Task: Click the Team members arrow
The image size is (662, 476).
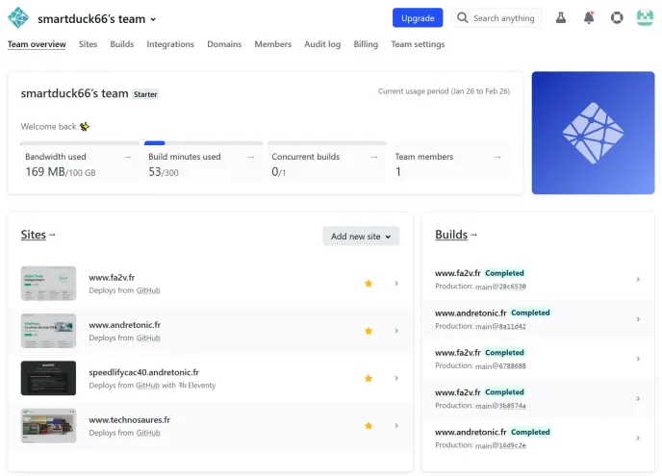Action: tap(497, 157)
